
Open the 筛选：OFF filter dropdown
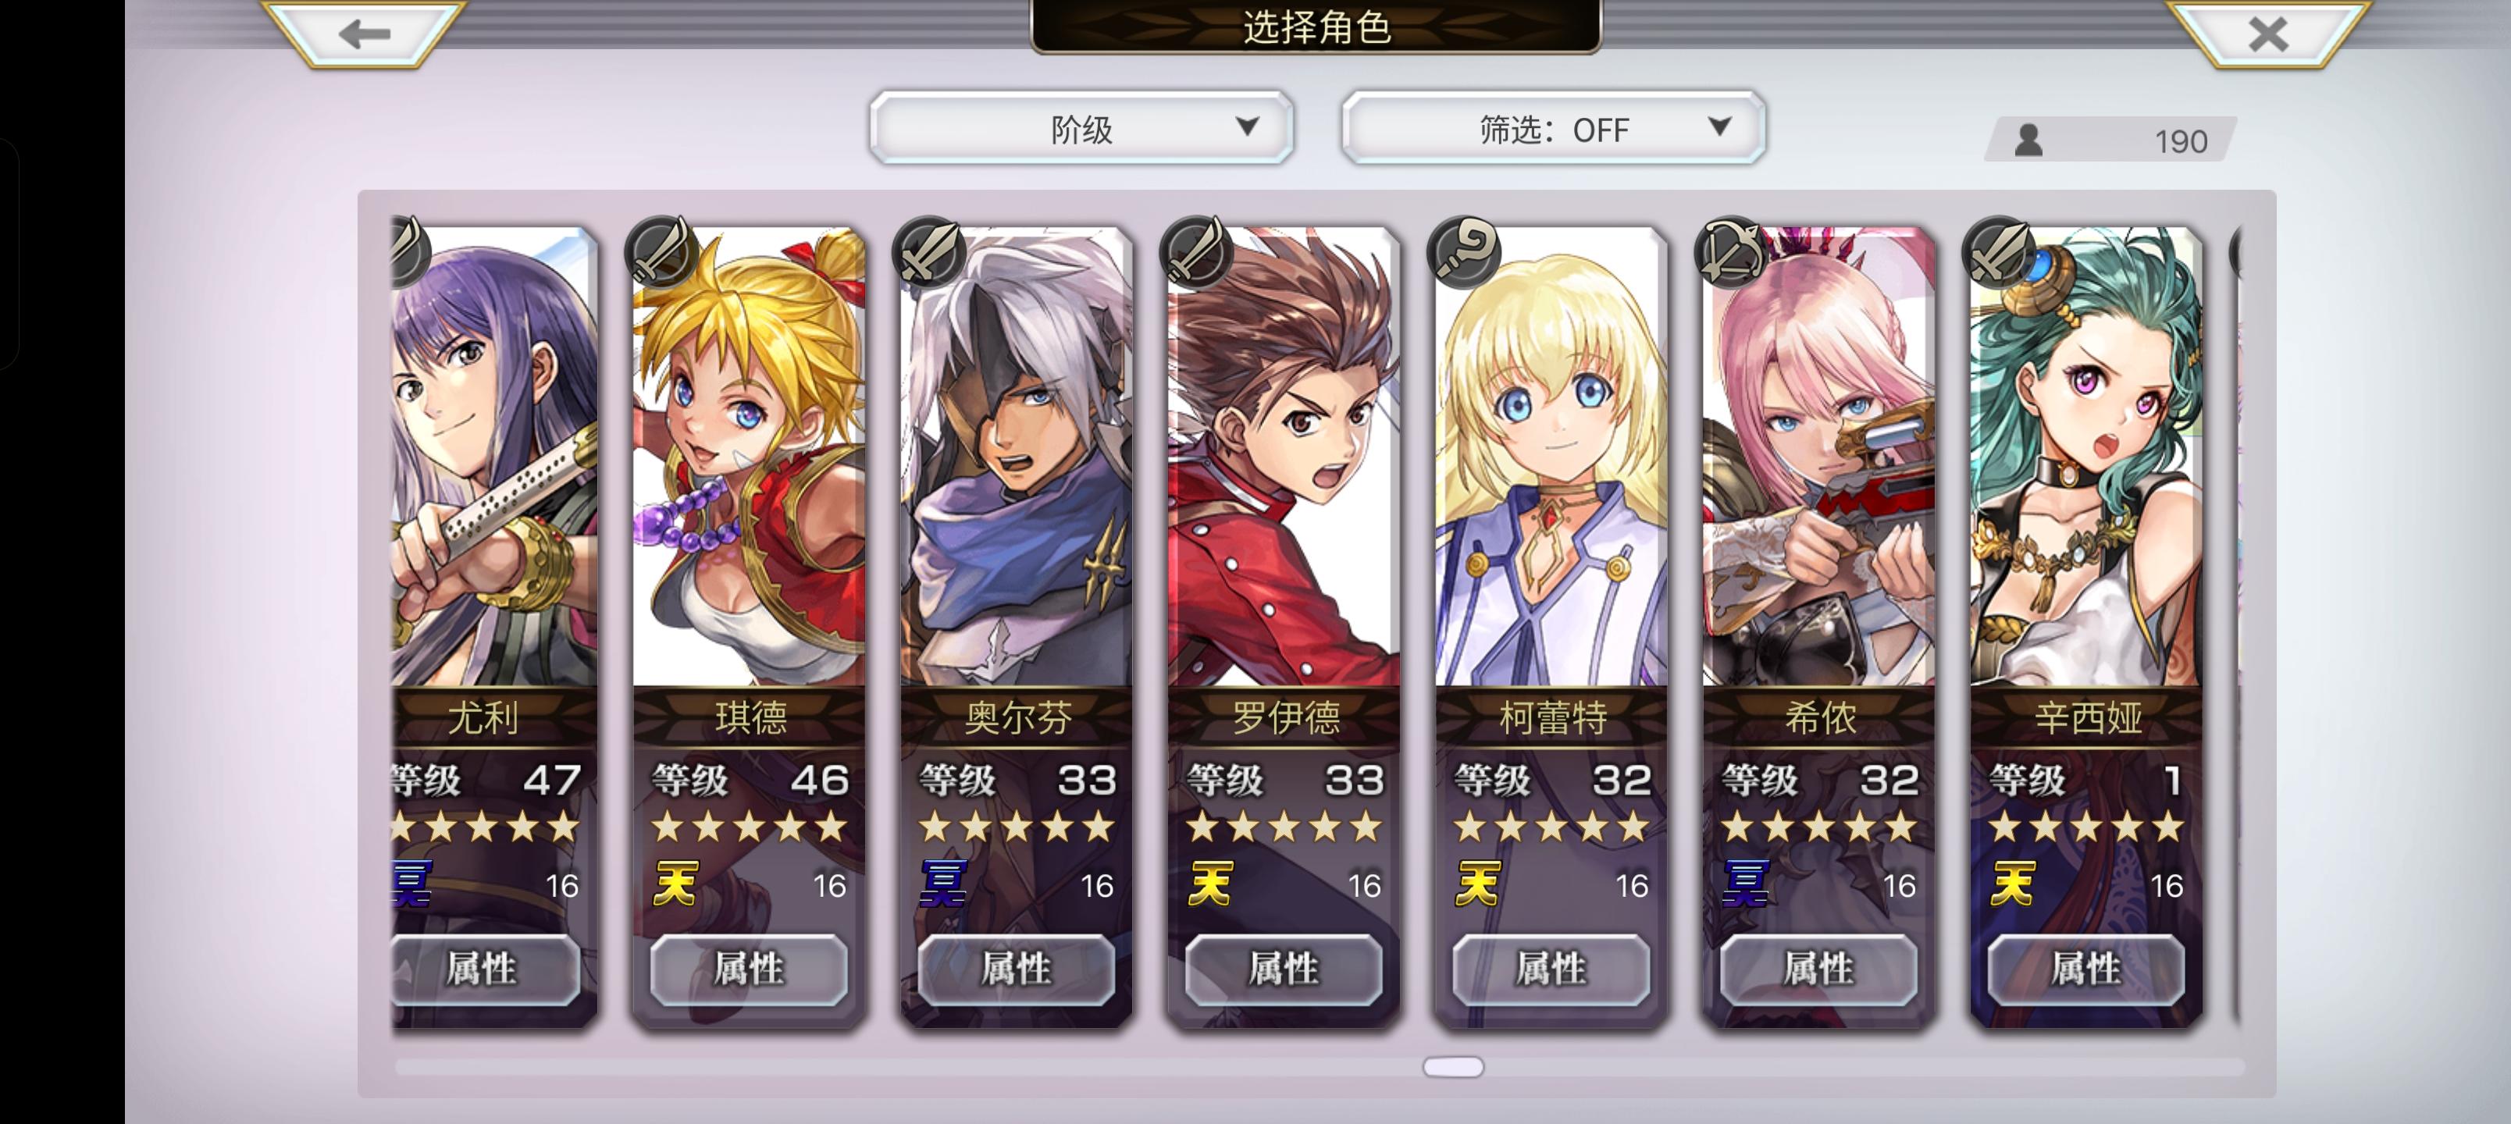coord(1553,129)
